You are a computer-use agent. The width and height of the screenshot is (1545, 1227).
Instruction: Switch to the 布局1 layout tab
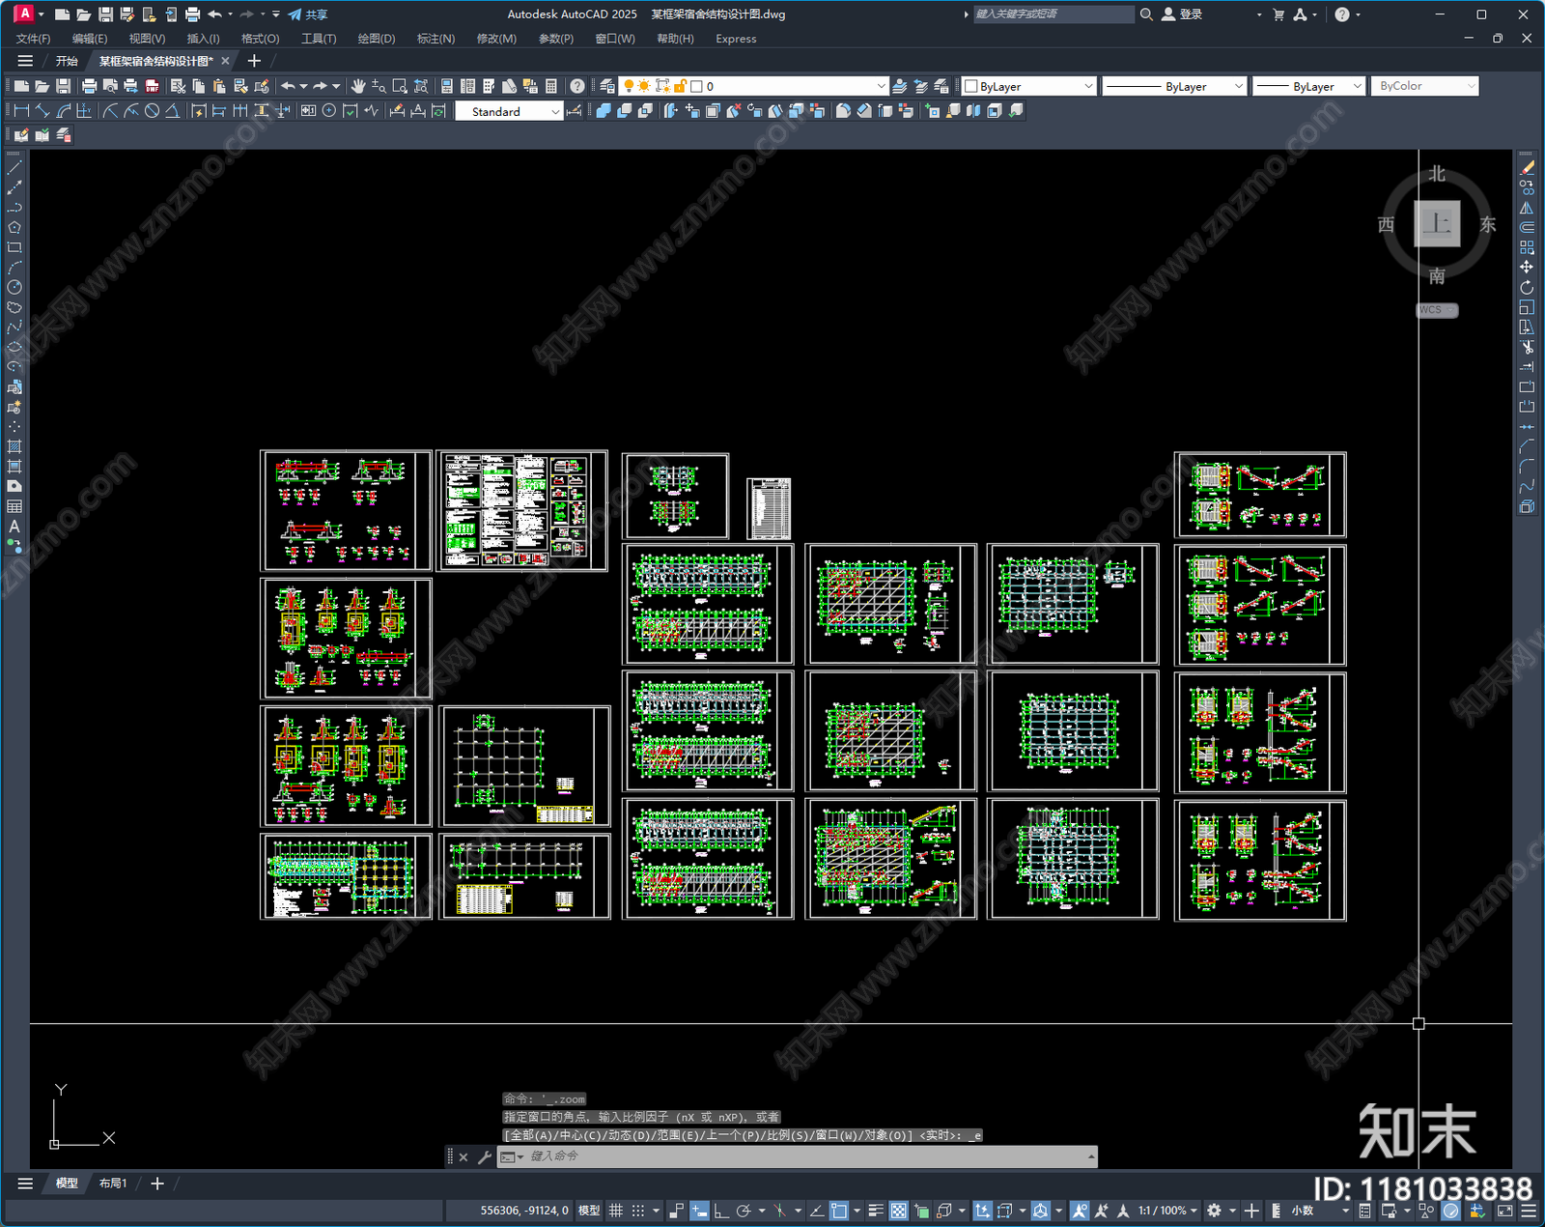click(113, 1183)
